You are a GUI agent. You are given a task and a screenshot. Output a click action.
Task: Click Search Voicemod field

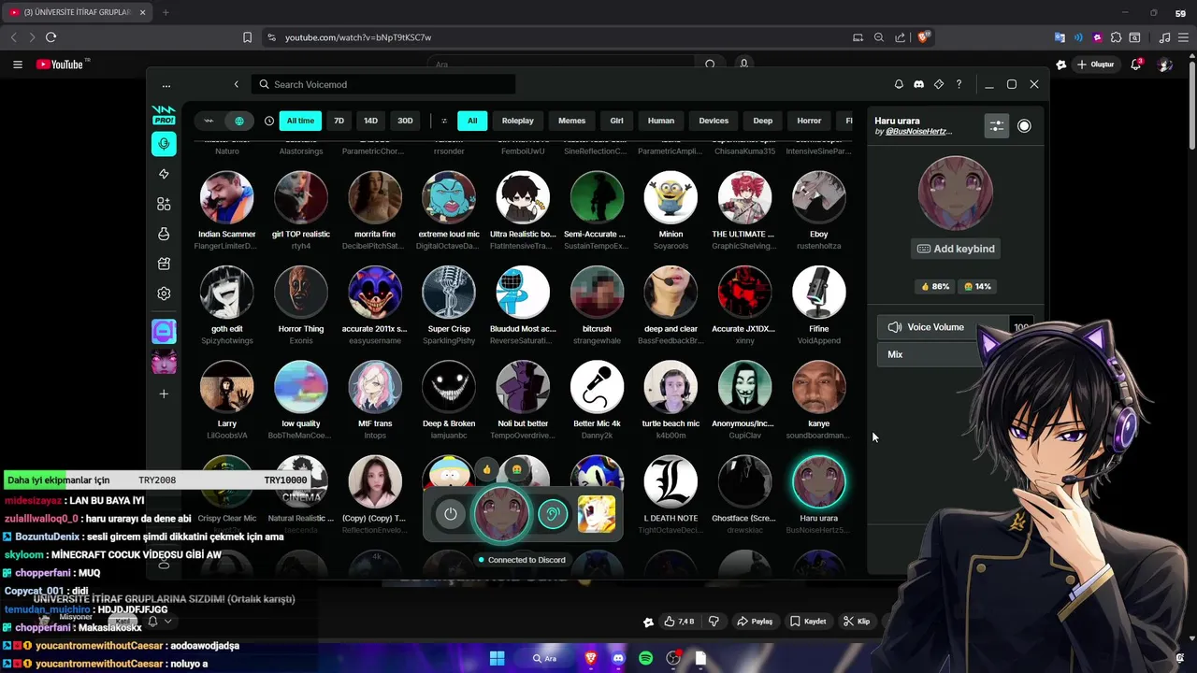(x=385, y=84)
